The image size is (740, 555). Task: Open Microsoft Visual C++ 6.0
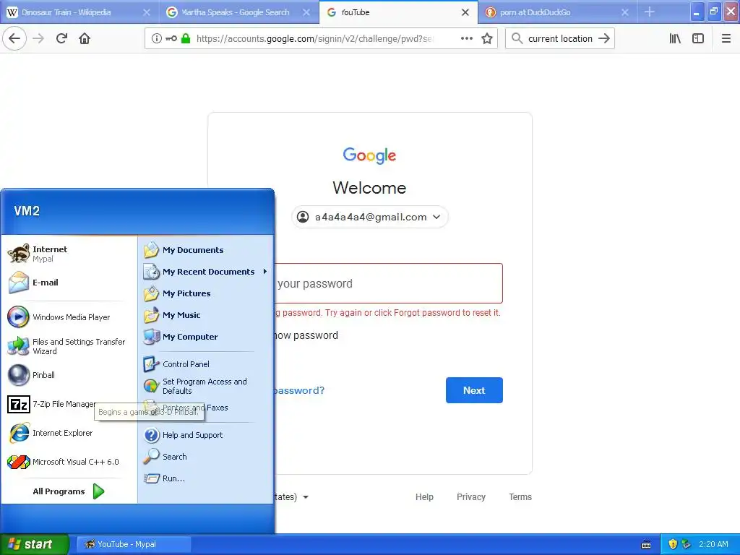(69, 462)
